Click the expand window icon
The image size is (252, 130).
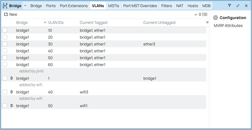tap(238, 6)
